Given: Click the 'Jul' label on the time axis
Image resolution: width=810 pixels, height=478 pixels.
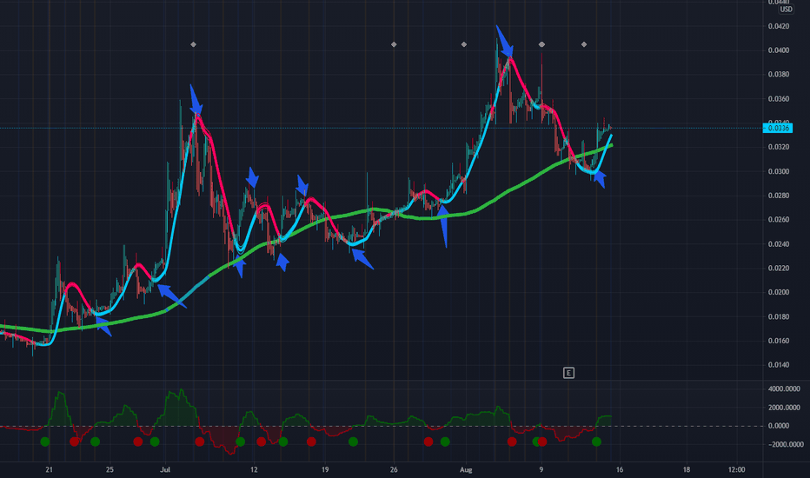Looking at the screenshot, I should pyautogui.click(x=165, y=469).
